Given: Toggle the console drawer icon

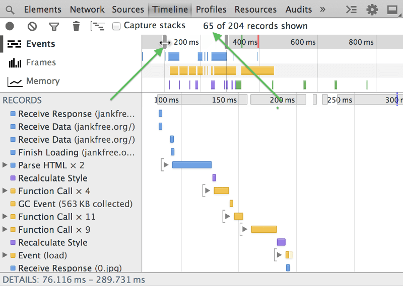Looking at the screenshot, I should tap(352, 10).
